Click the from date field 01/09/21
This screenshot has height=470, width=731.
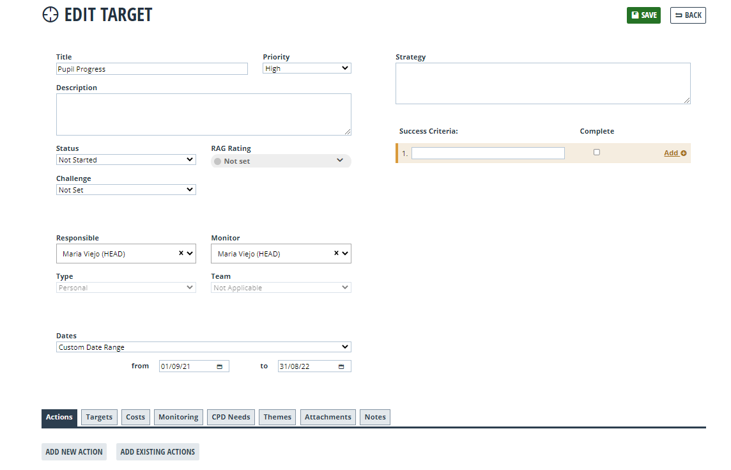[194, 366]
